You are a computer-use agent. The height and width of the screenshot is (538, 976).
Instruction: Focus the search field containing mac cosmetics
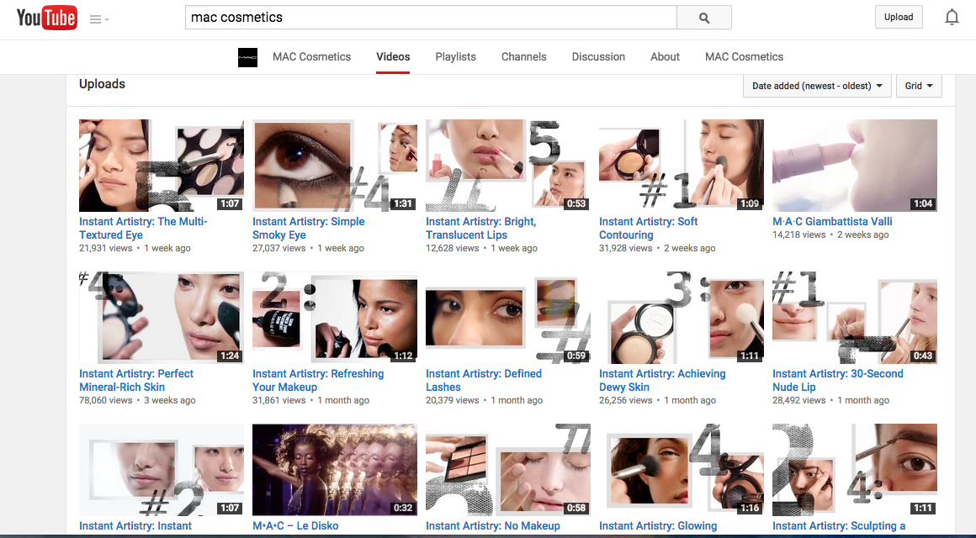coord(431,18)
